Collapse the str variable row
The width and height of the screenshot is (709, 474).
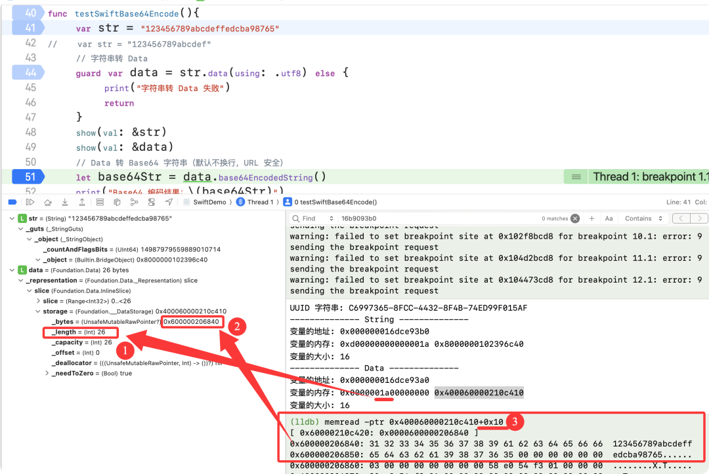point(12,218)
